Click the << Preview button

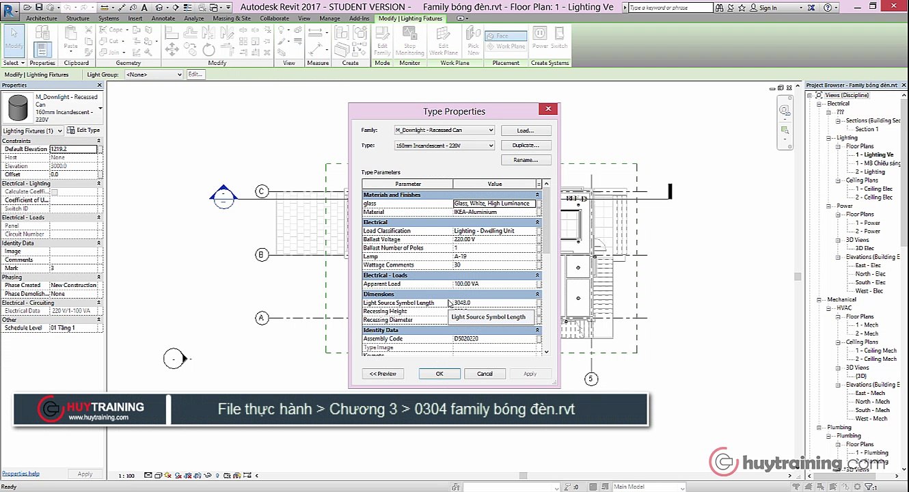[383, 374]
